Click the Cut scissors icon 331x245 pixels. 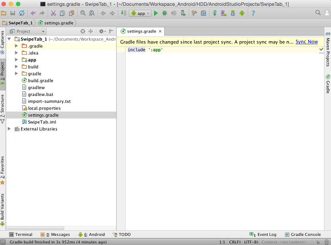pos(54,13)
